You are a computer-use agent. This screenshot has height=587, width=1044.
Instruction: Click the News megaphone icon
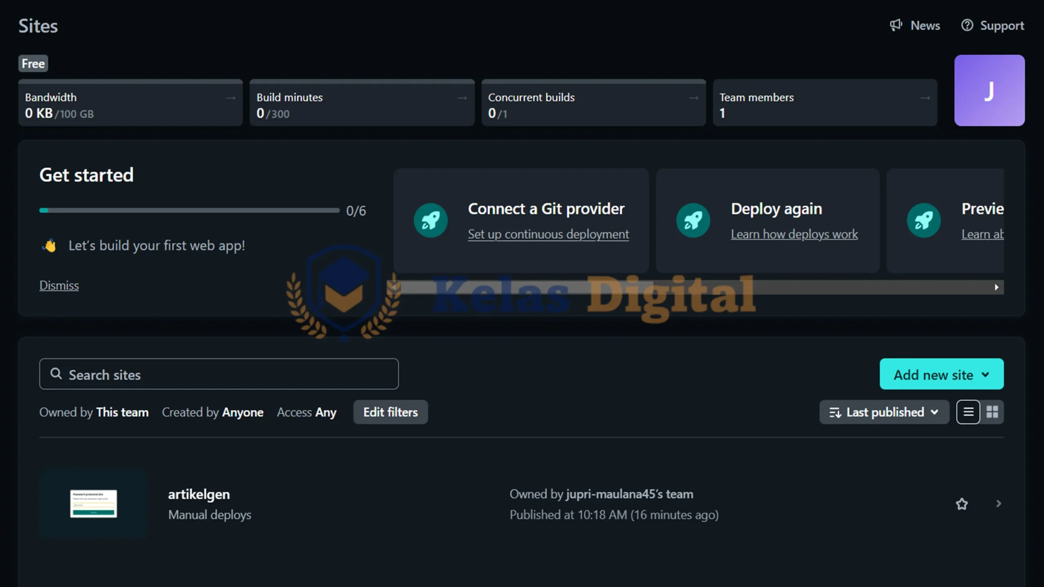click(x=896, y=25)
